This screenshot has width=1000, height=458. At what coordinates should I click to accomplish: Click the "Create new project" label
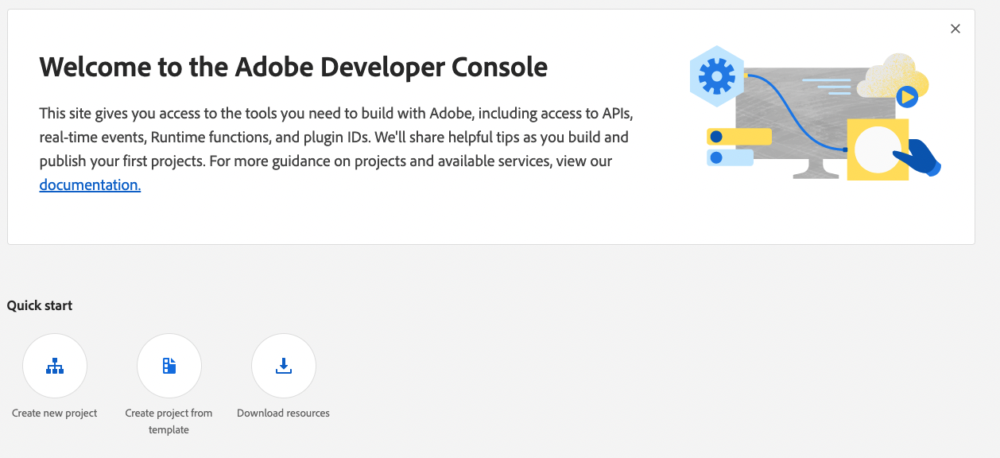[x=55, y=413]
